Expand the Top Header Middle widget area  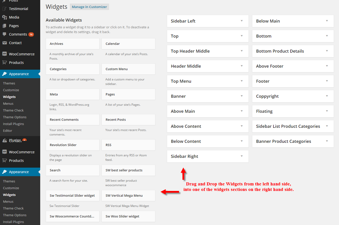click(208, 51)
